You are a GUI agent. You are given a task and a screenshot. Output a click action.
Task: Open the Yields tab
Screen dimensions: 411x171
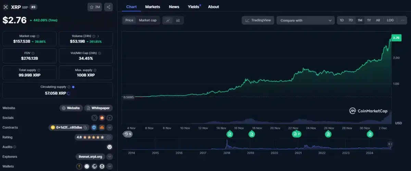(x=194, y=7)
